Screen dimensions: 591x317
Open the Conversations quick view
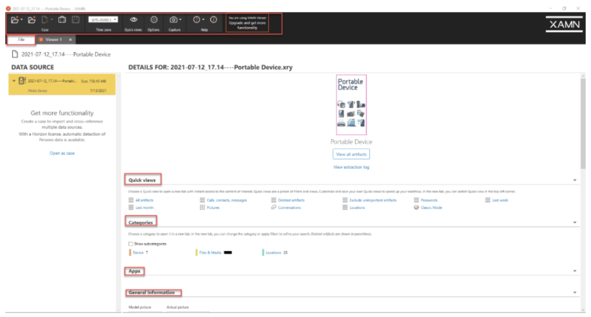coord(289,208)
